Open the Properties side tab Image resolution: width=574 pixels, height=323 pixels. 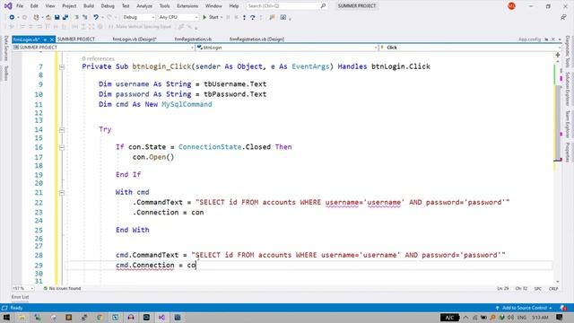[568, 152]
